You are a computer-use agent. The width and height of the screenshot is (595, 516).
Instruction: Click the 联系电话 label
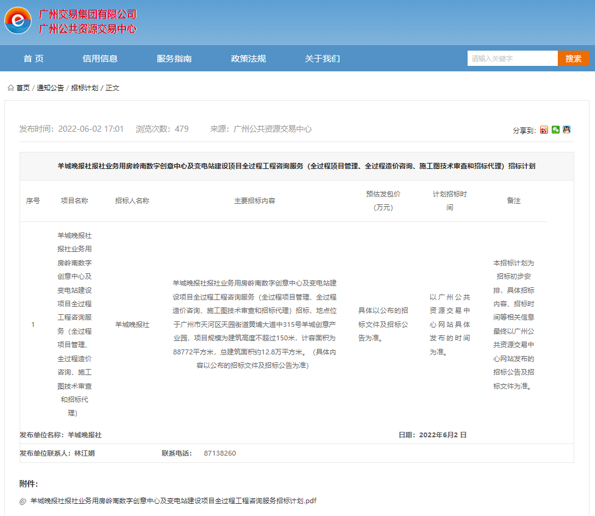tap(177, 453)
